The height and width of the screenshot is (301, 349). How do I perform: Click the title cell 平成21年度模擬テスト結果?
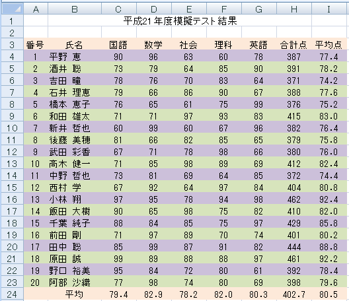pos(180,21)
